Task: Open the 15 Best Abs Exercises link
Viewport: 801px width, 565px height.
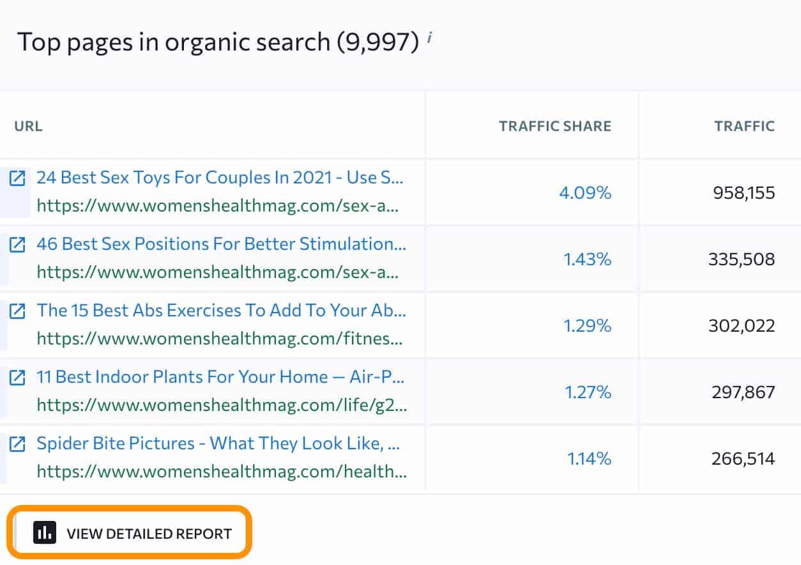Action: [220, 311]
